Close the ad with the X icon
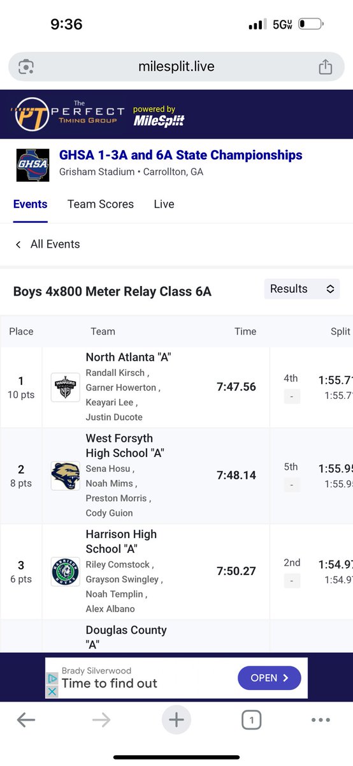The width and height of the screenshot is (353, 766). 52,691
